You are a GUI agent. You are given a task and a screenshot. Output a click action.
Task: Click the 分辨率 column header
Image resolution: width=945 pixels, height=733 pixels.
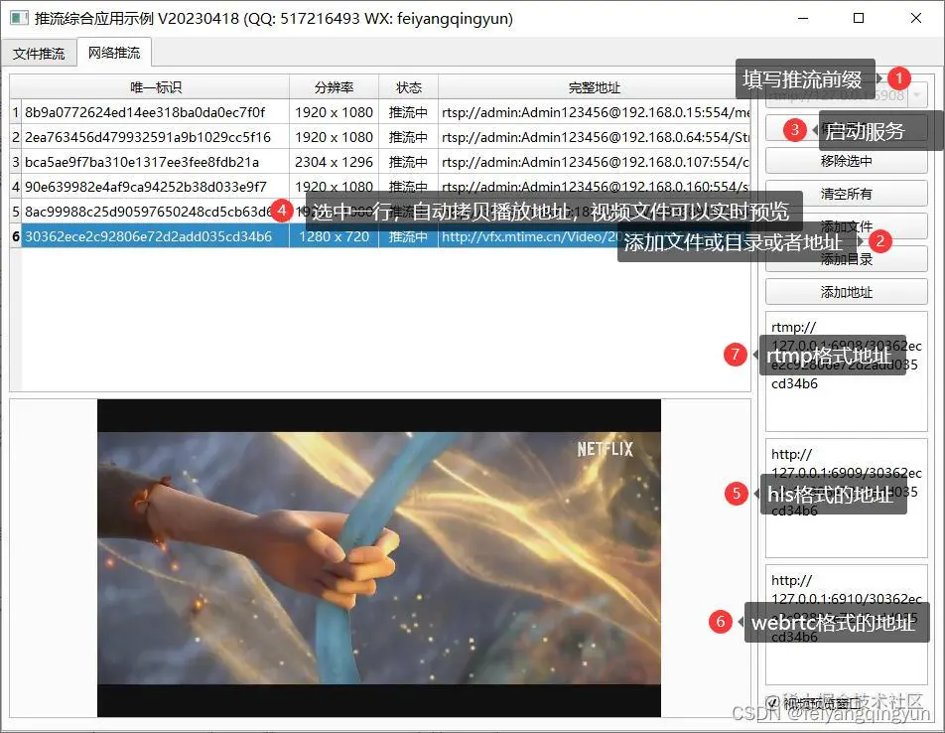click(x=334, y=87)
